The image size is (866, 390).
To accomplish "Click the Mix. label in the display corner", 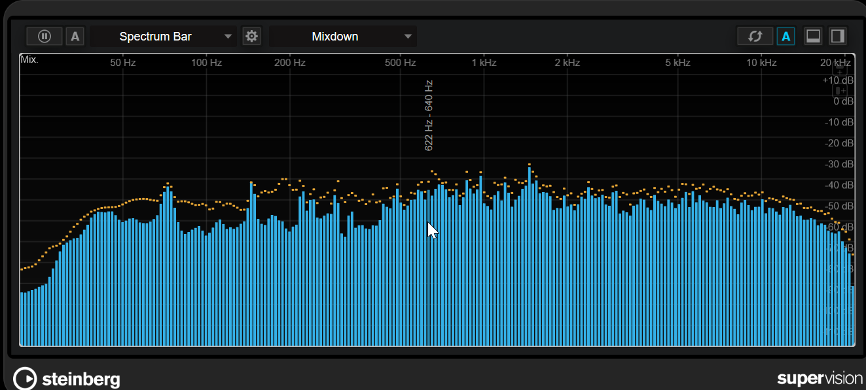I will point(29,59).
